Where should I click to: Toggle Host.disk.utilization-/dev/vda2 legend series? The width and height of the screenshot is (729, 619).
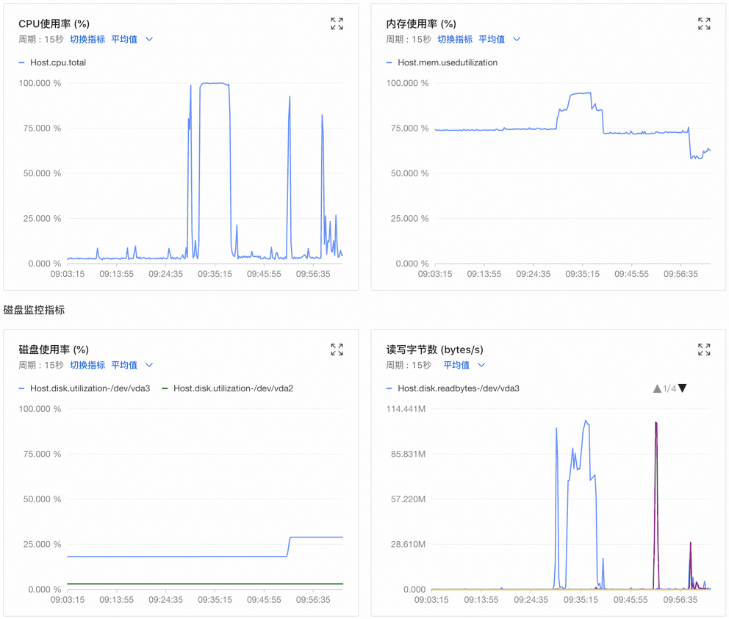227,388
